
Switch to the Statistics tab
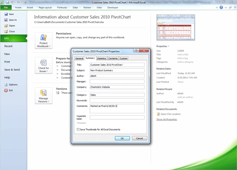pos(102,58)
